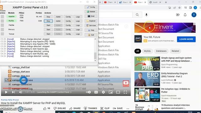Open the YouTube account avatar T
Screen dimensions: 201x113
point(194,15)
